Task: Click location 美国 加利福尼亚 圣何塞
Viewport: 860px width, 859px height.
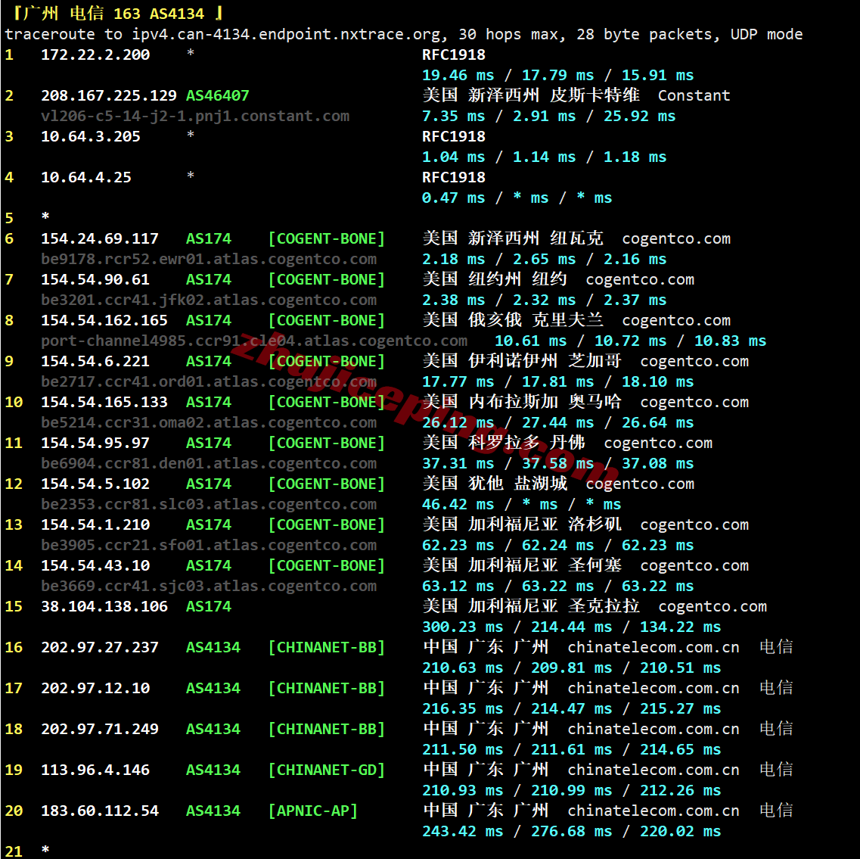Action: pos(522,565)
